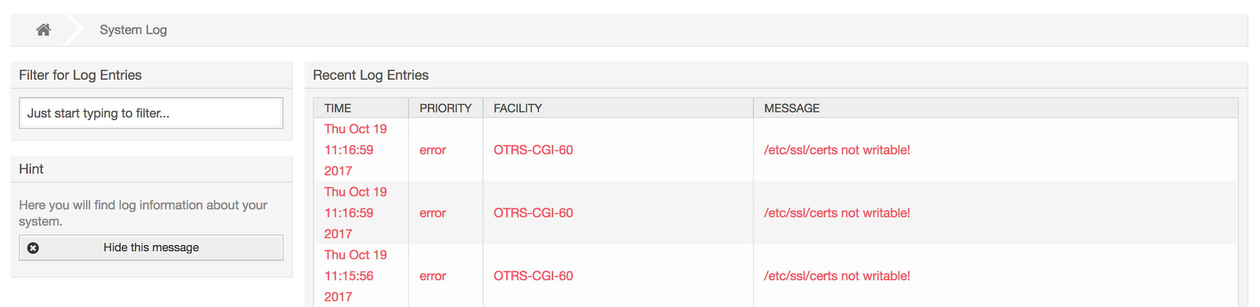Click the home icon in the breadcrumb
This screenshot has width=1260, height=307.
44,30
